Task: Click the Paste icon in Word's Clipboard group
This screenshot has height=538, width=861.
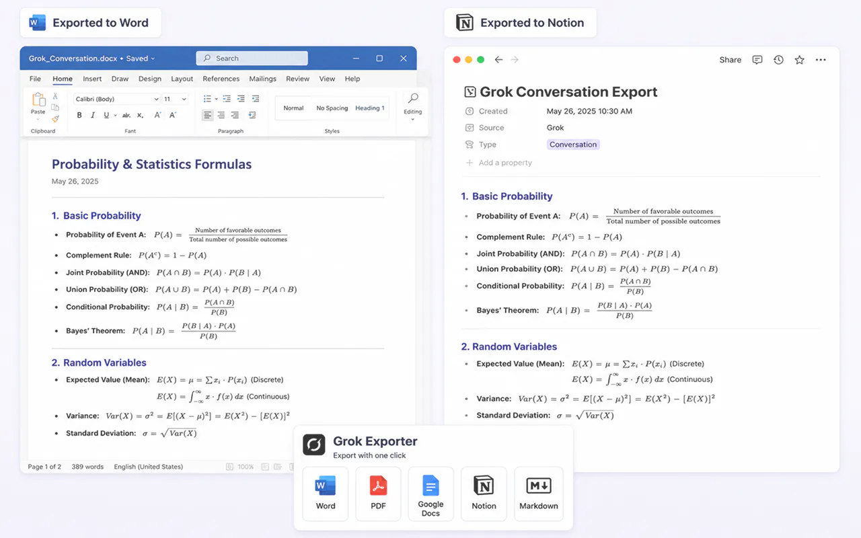Action: coord(38,99)
